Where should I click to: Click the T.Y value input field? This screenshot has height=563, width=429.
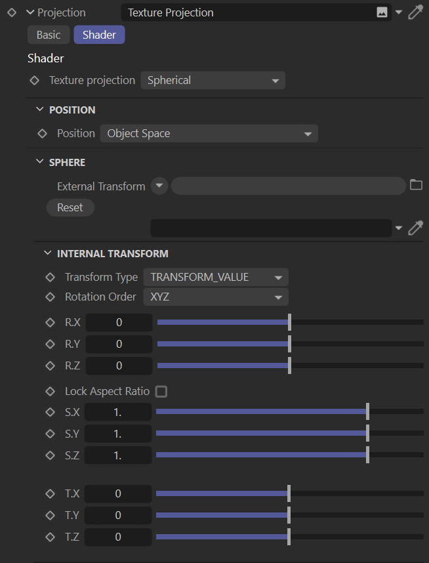point(118,515)
